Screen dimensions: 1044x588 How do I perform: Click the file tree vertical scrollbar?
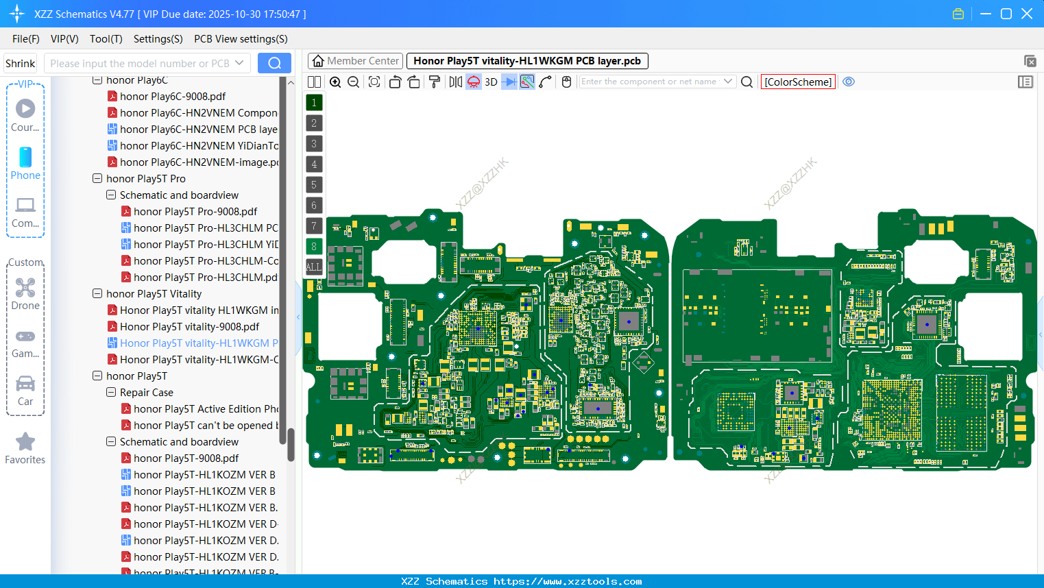[291, 445]
